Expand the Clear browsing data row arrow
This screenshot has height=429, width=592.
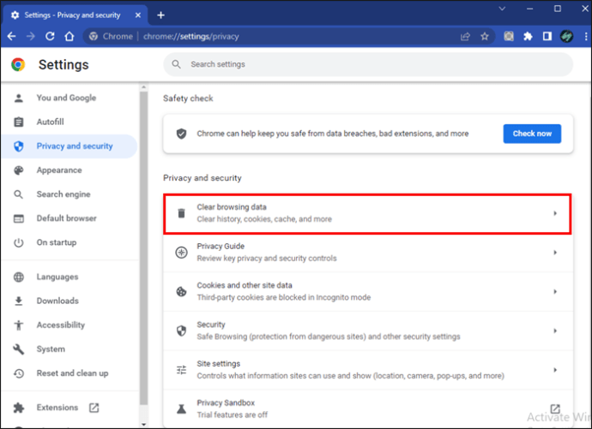coord(555,213)
